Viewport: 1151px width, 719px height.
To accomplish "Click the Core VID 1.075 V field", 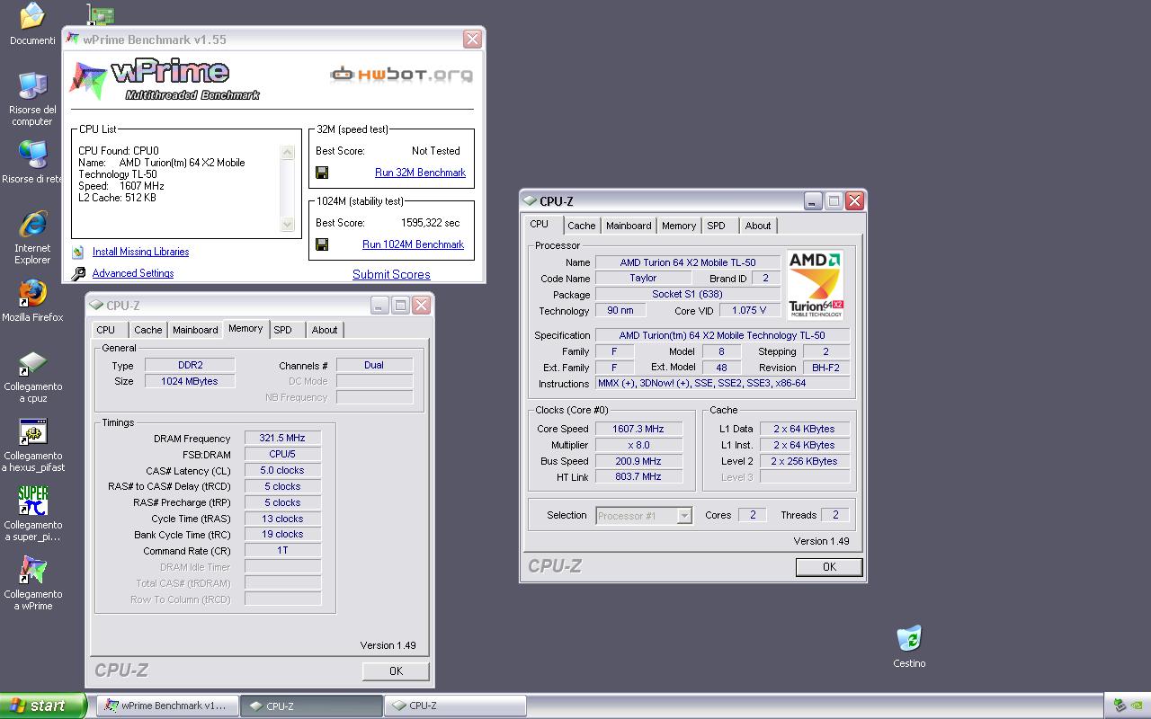I will point(749,311).
